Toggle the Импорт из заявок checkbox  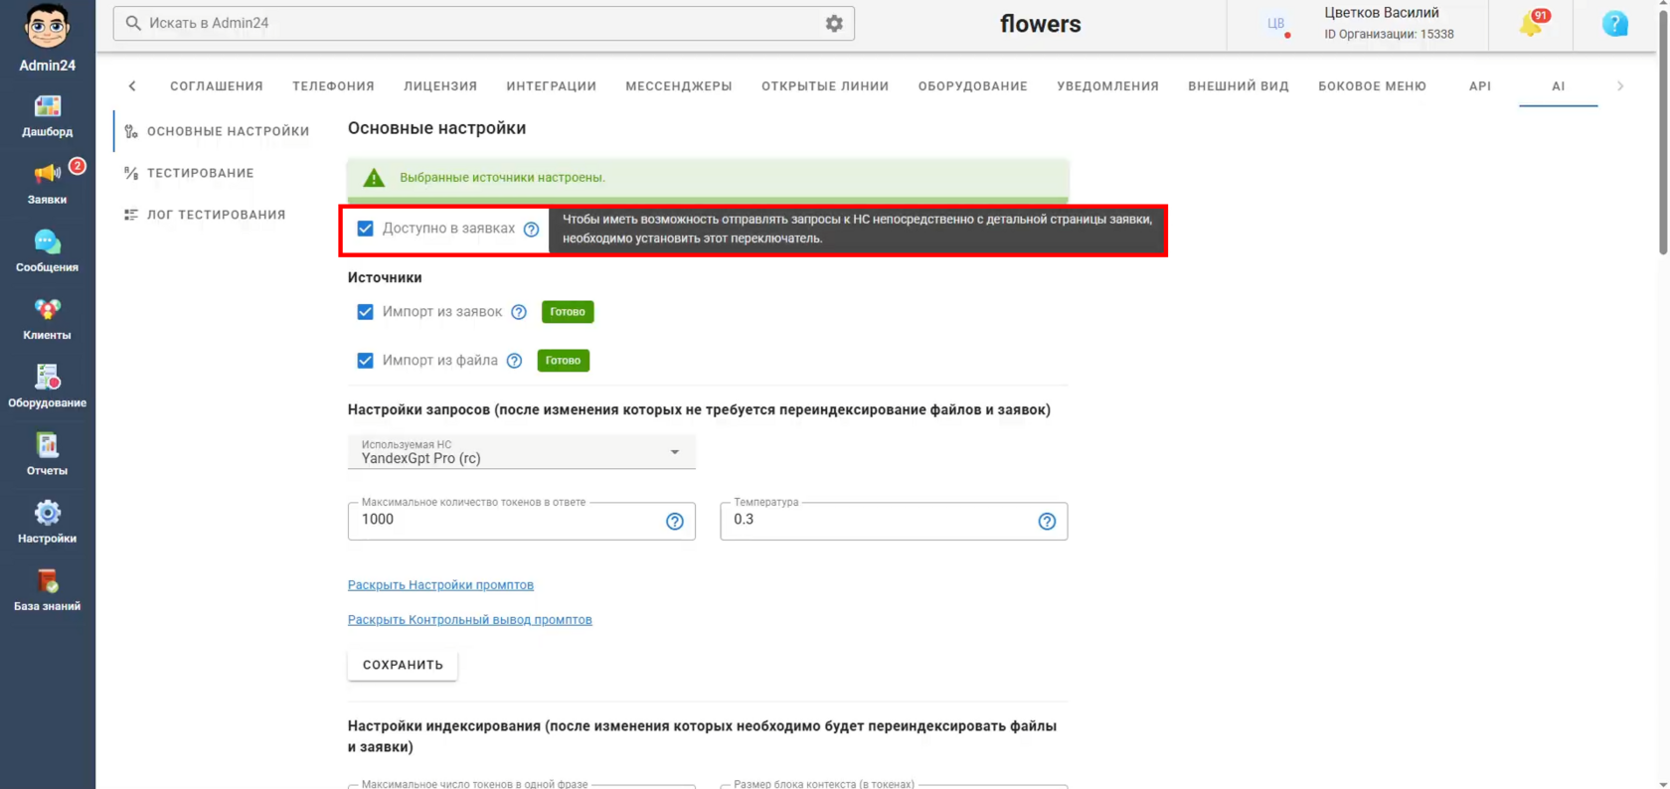[365, 312]
